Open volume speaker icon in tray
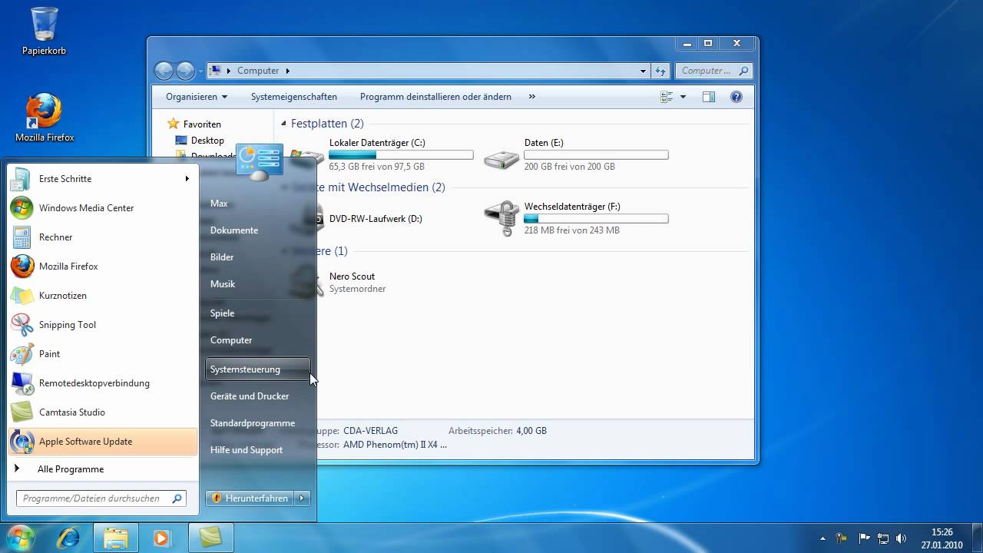The image size is (983, 553). pyautogui.click(x=902, y=538)
